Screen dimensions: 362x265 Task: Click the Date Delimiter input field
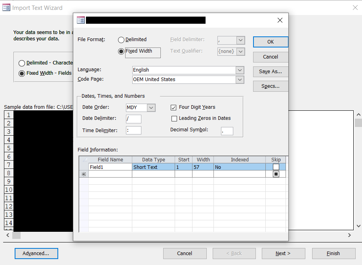(x=133, y=119)
